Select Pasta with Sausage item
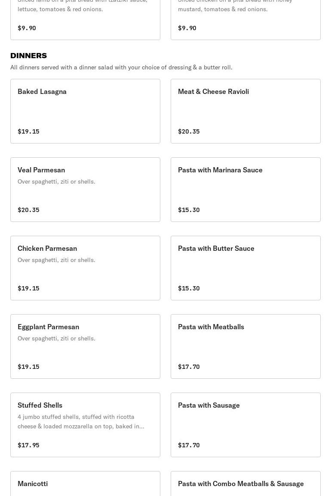331x496 pixels. coord(245,424)
